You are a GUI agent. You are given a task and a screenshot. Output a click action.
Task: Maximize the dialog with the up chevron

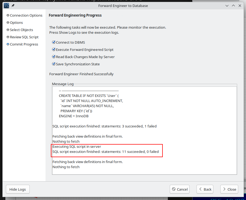tap(233, 6)
